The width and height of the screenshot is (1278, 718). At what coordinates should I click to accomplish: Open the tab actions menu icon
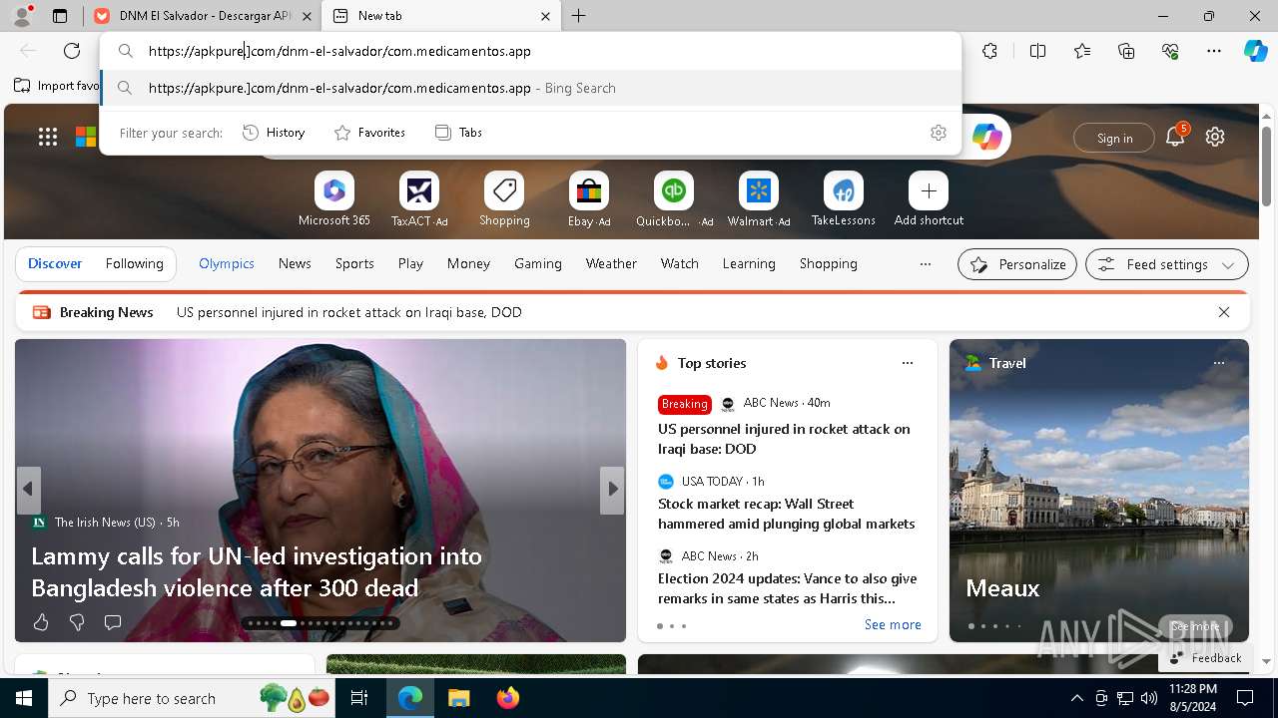[59, 16]
